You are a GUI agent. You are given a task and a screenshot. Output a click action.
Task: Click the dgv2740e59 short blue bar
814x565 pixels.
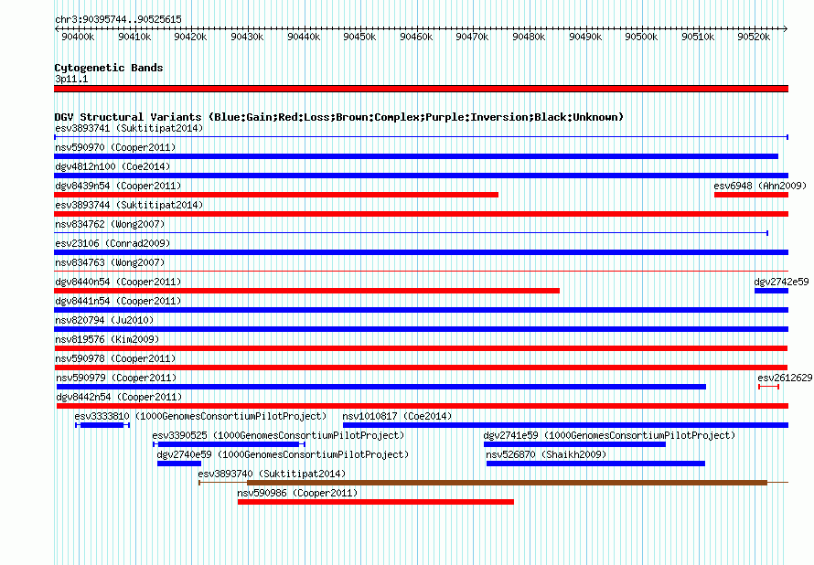point(179,464)
